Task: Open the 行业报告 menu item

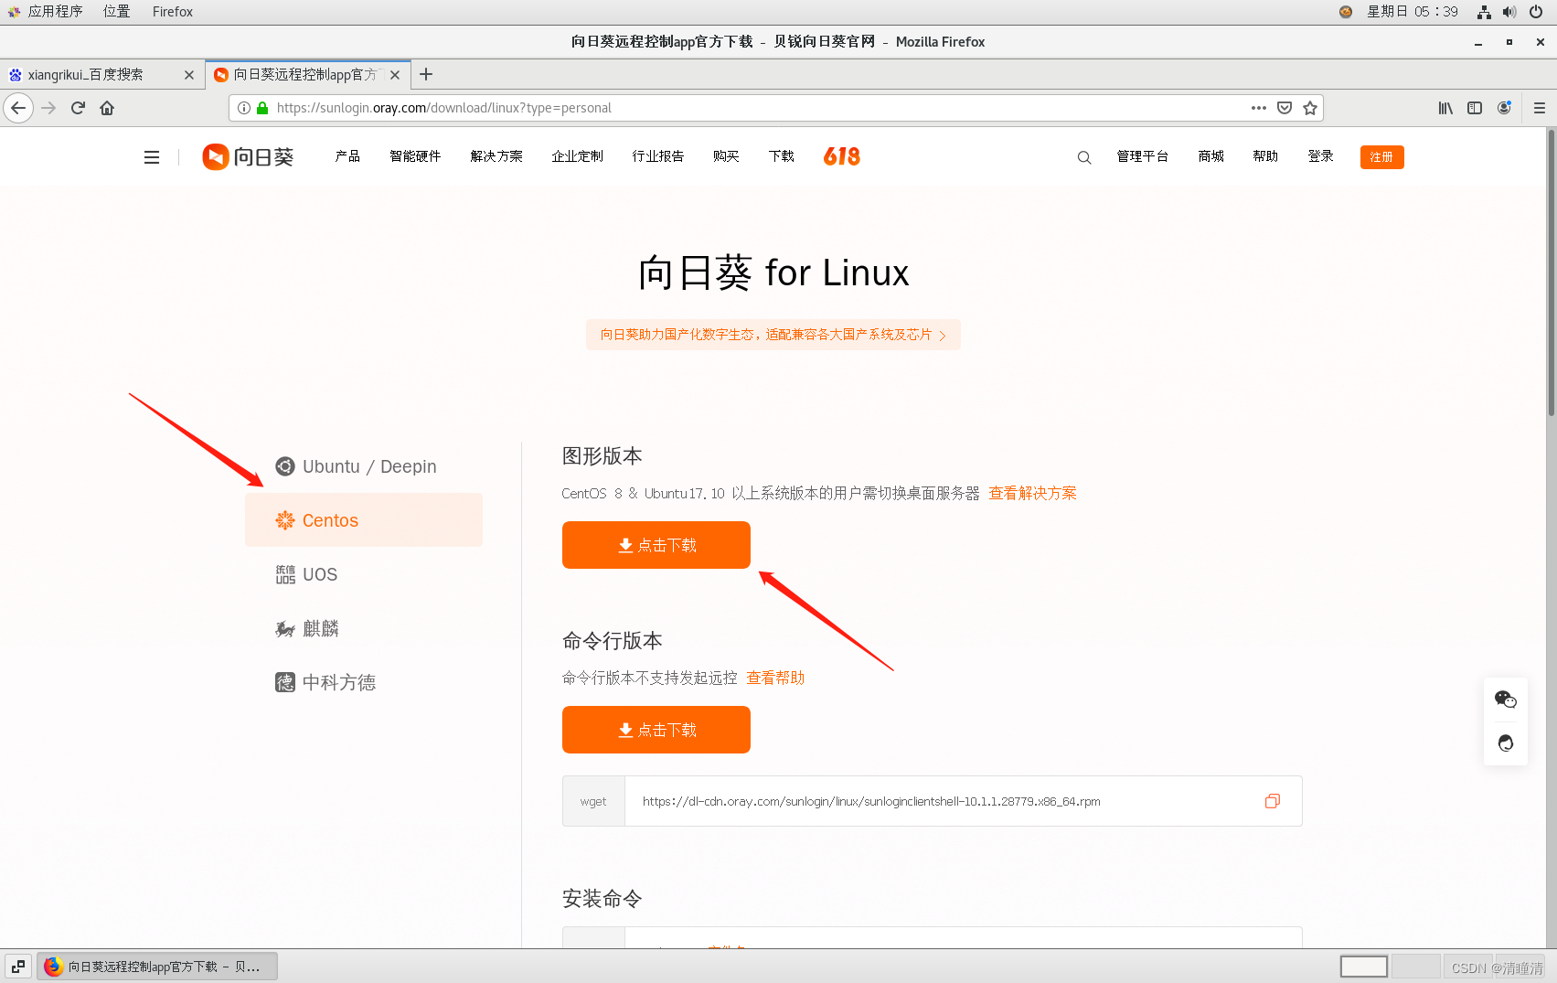Action: coord(658,156)
